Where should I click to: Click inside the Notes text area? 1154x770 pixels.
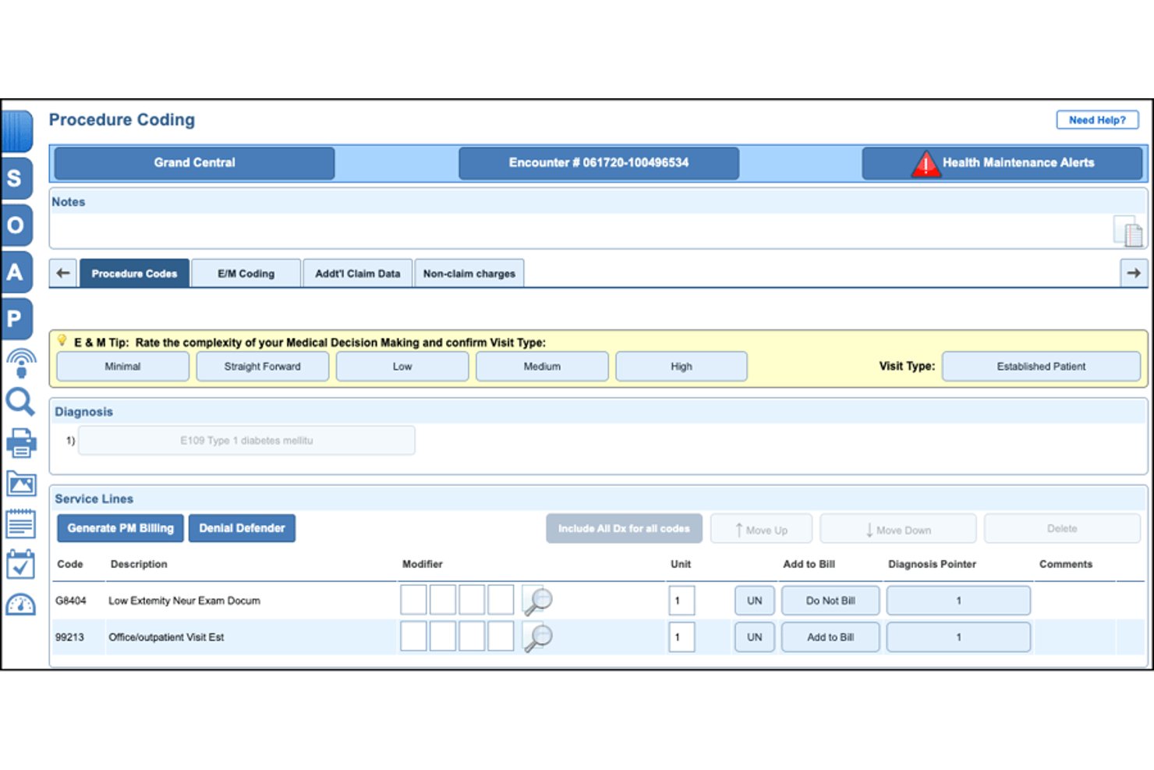tap(581, 231)
